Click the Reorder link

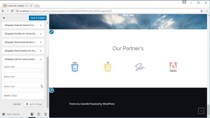pyautogui.click(x=17, y=104)
